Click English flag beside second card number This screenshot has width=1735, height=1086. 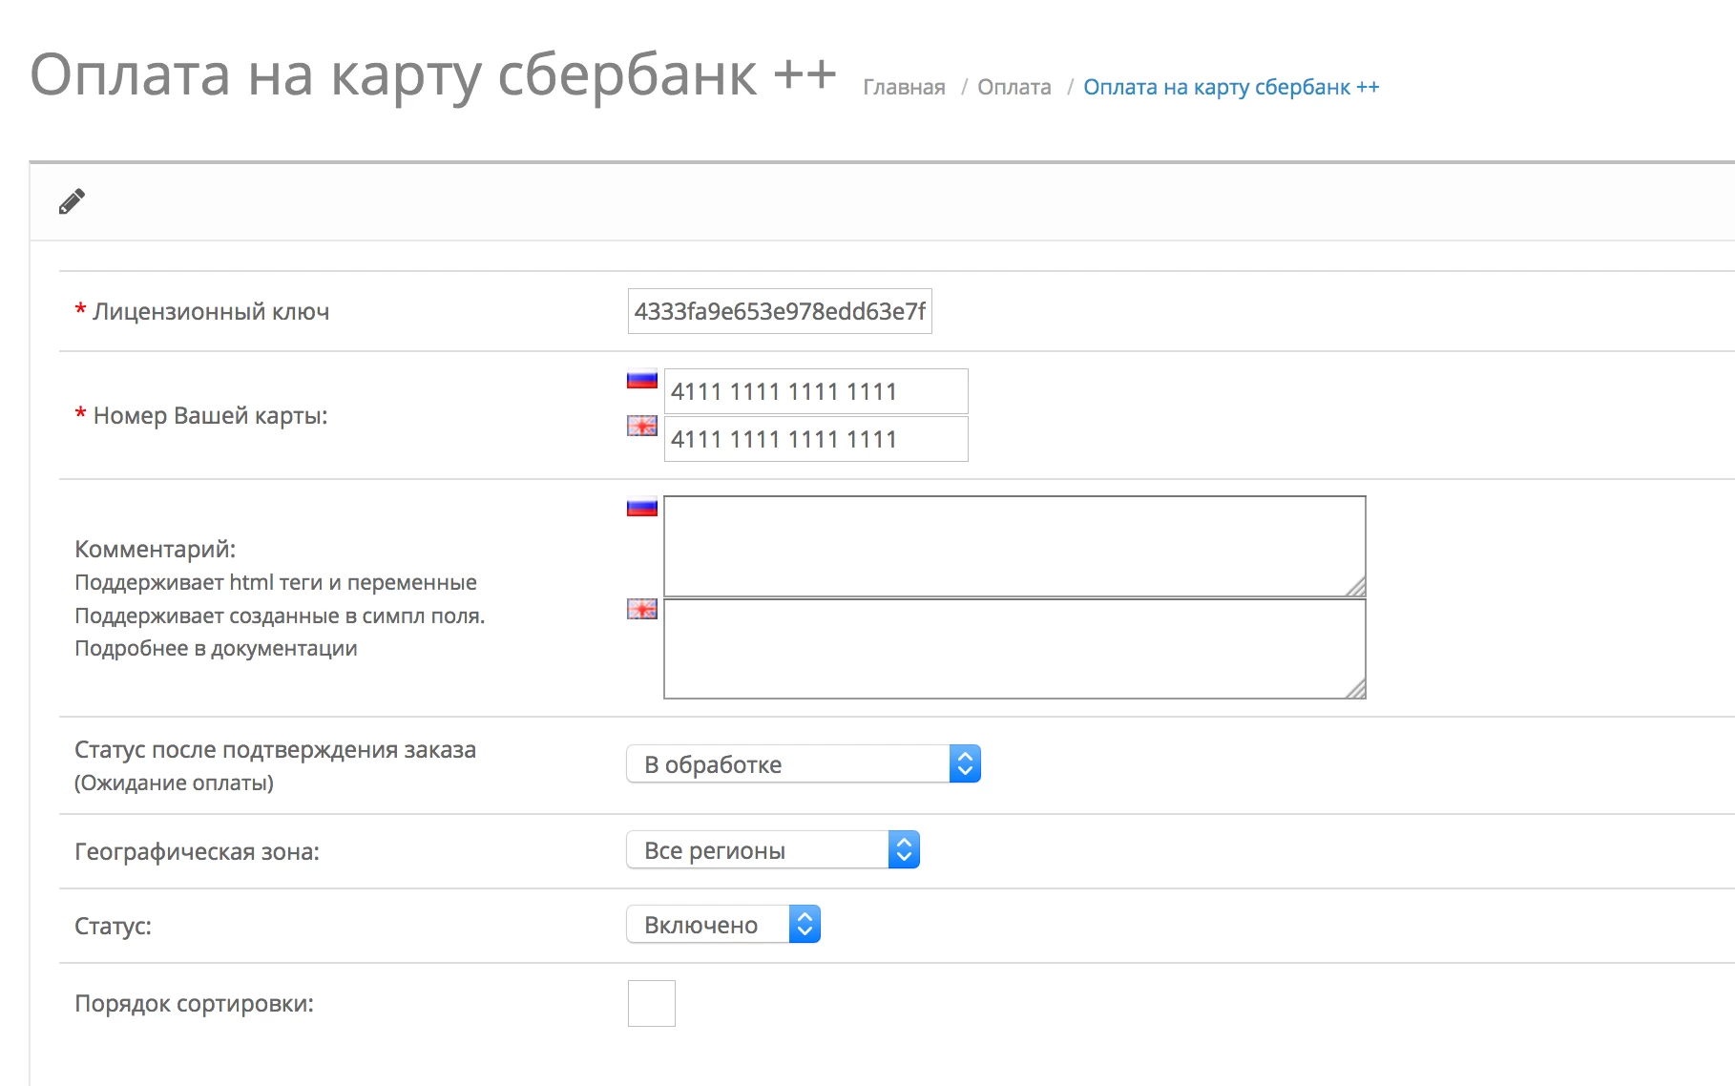pos(642,426)
